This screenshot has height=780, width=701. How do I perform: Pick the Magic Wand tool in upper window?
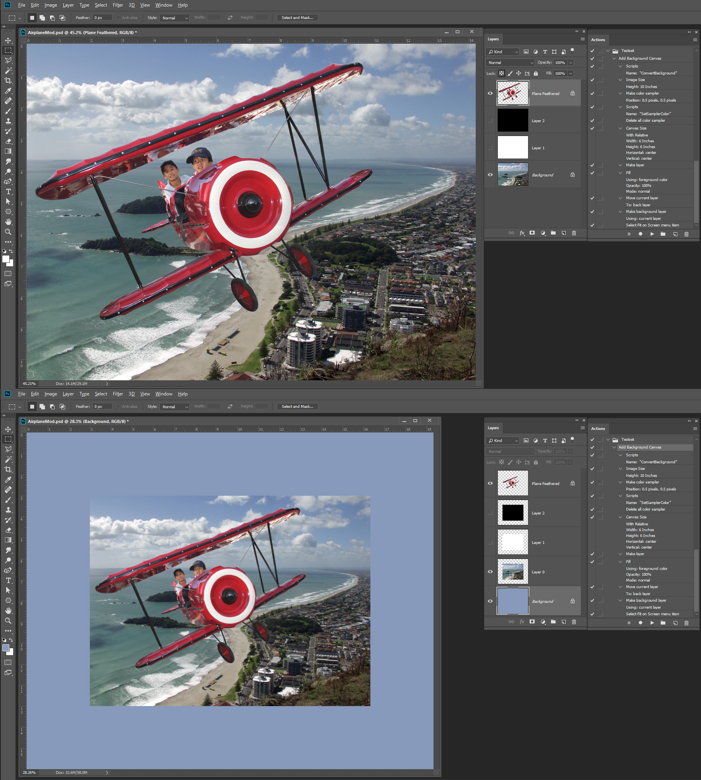click(8, 71)
